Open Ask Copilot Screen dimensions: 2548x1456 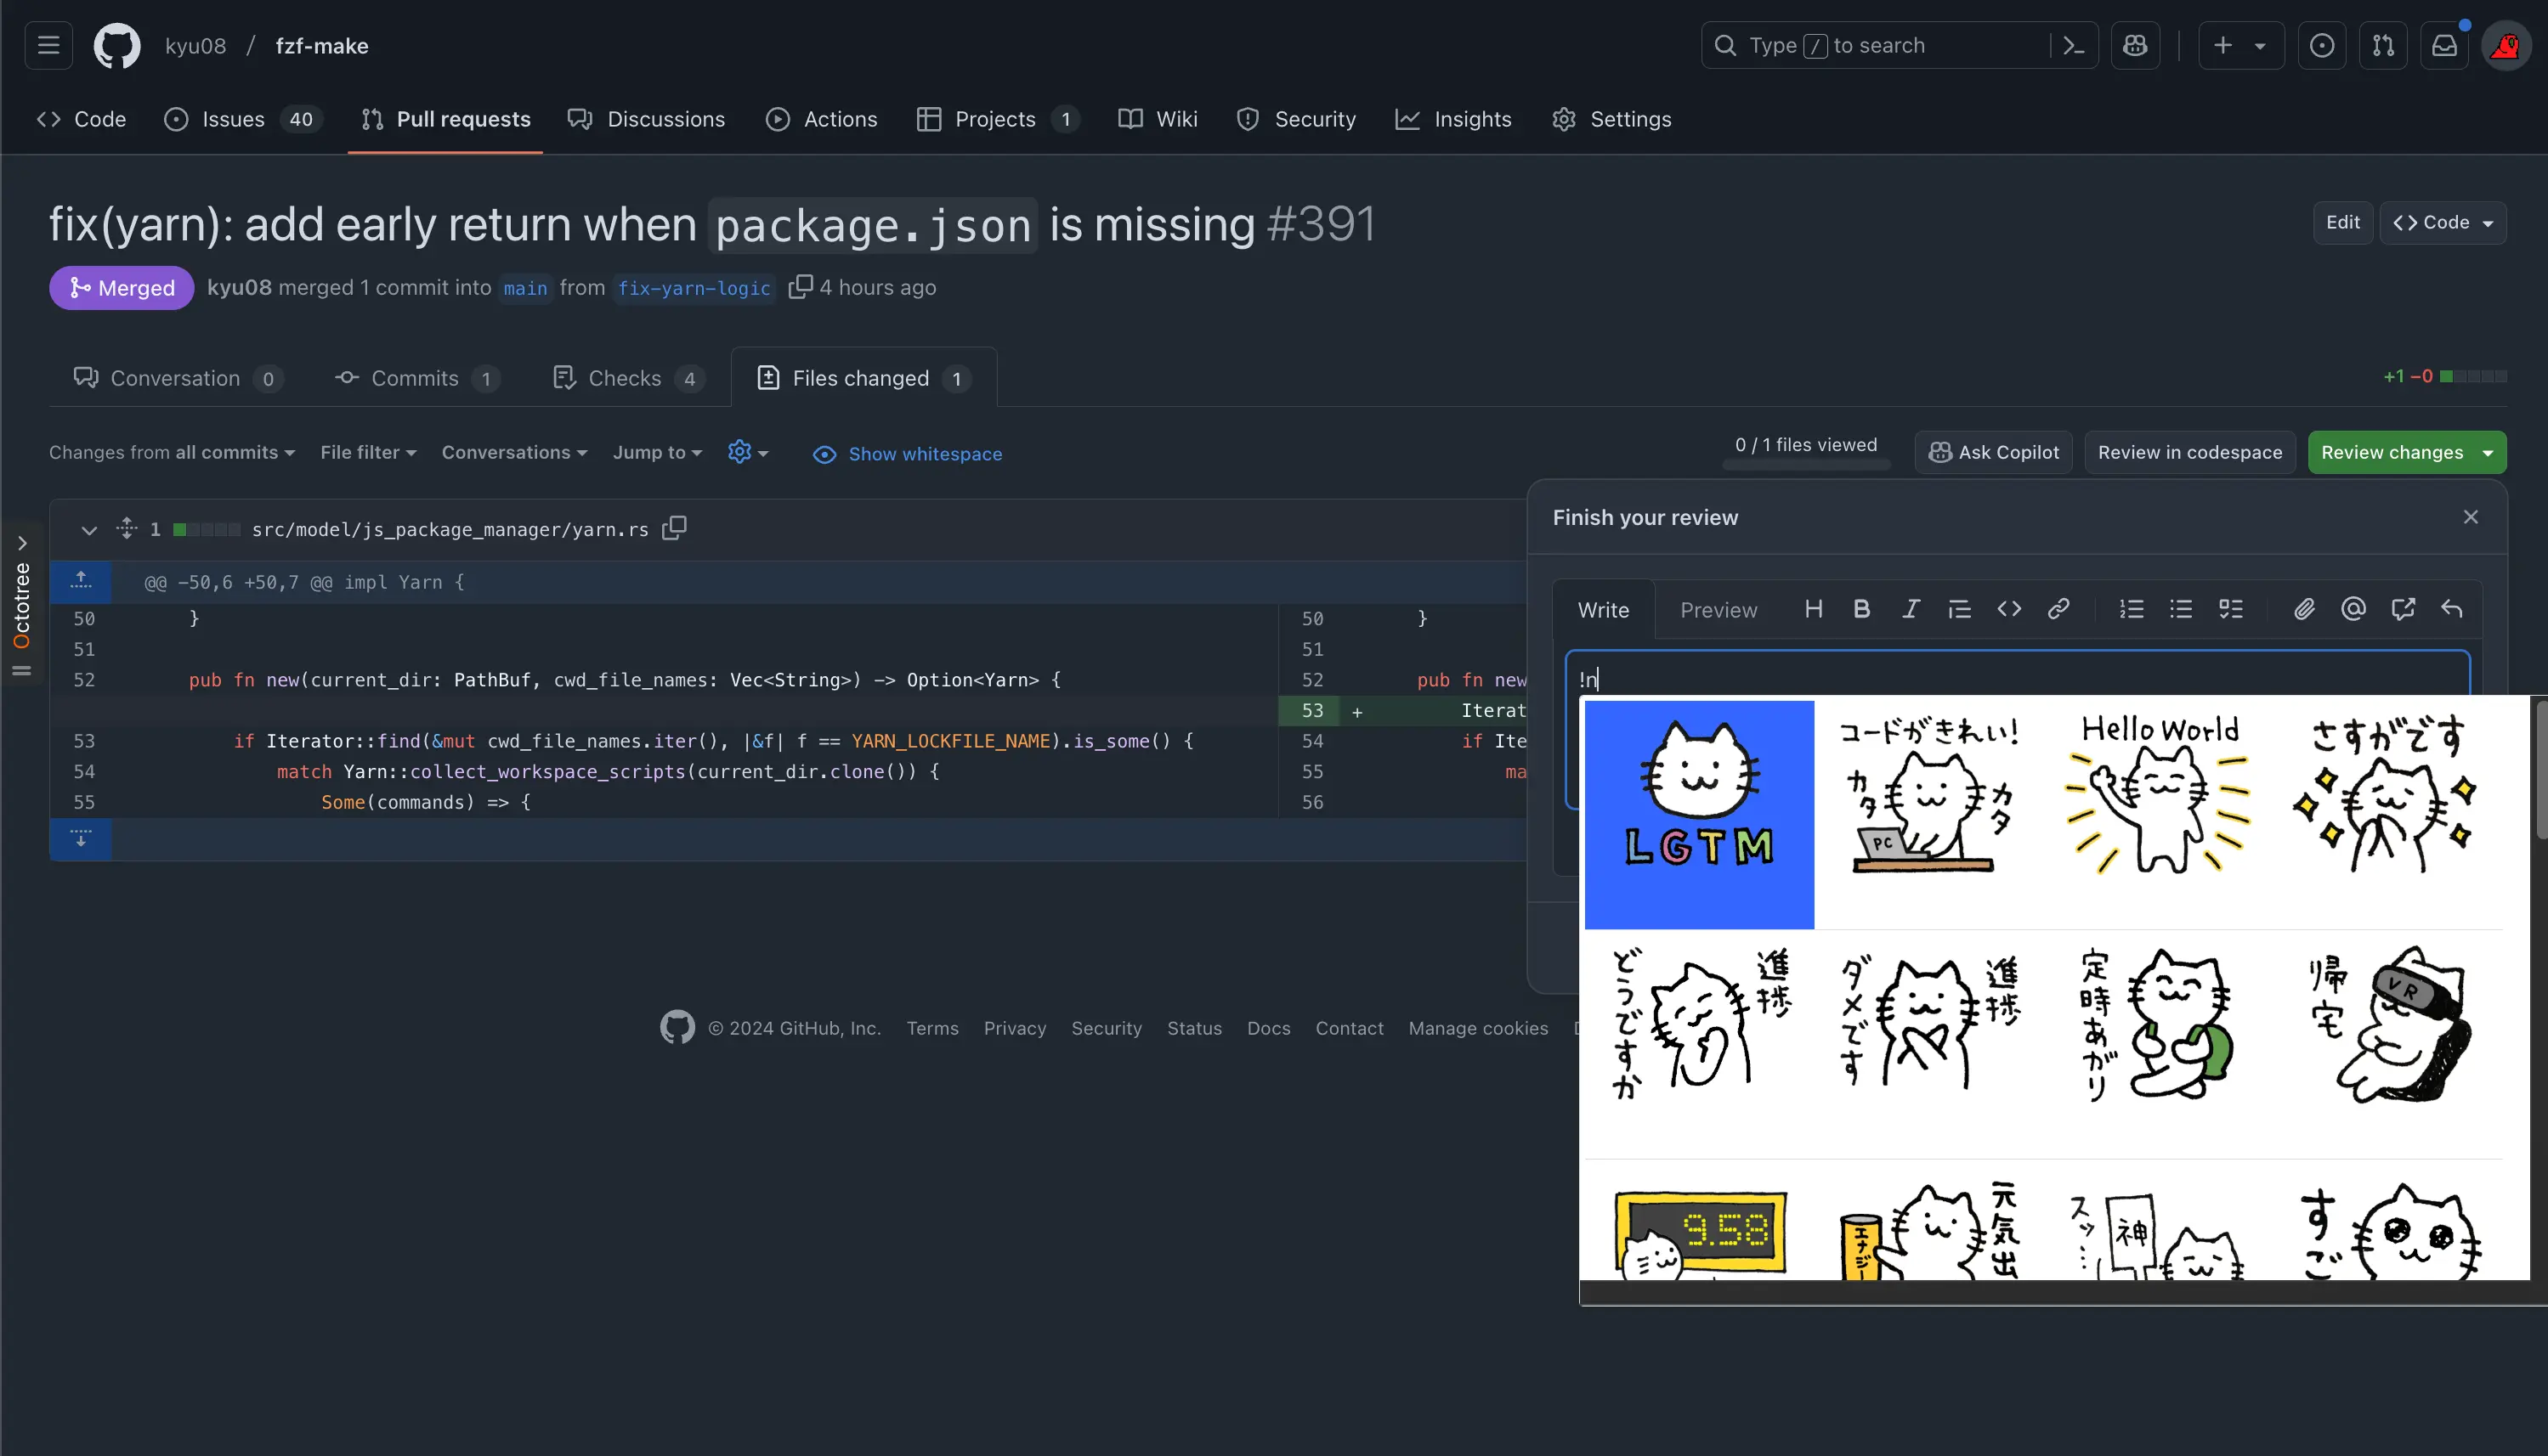point(1992,452)
